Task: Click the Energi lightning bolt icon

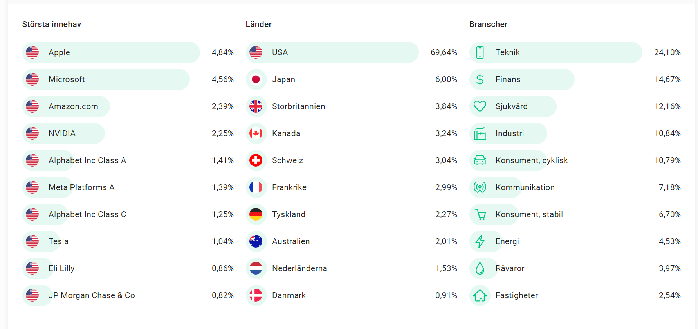Action: pyautogui.click(x=480, y=241)
